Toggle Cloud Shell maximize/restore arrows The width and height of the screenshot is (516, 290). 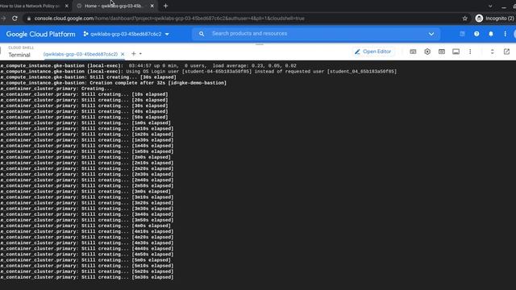pos(493,52)
